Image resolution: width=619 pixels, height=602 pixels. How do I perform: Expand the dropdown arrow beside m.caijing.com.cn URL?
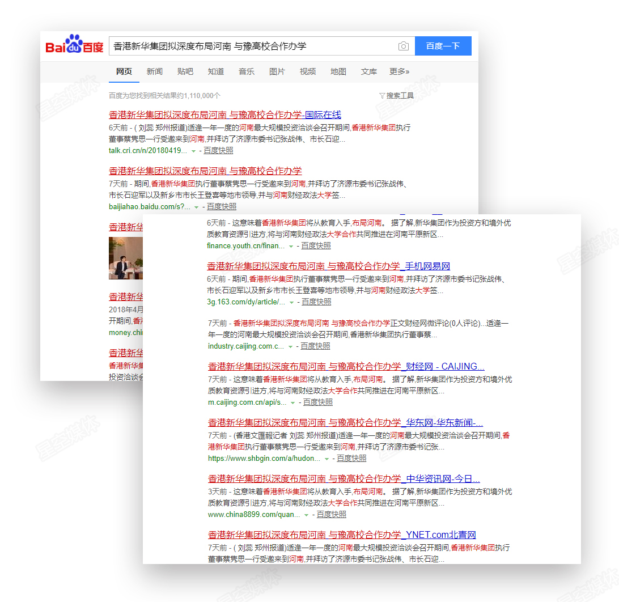pos(293,402)
